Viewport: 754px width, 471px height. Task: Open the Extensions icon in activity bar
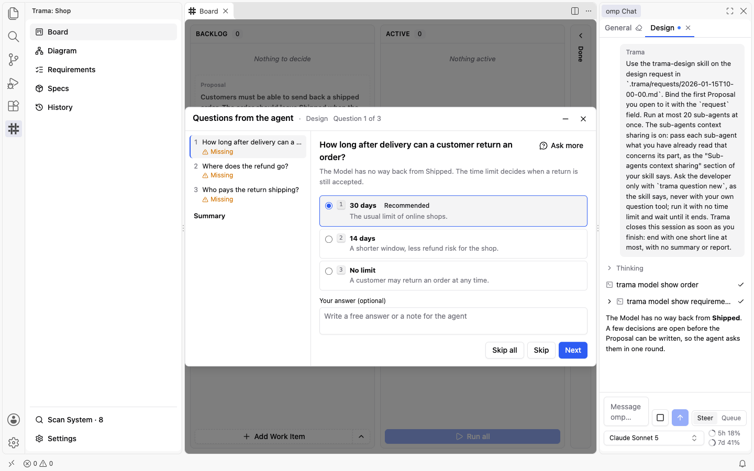14,106
